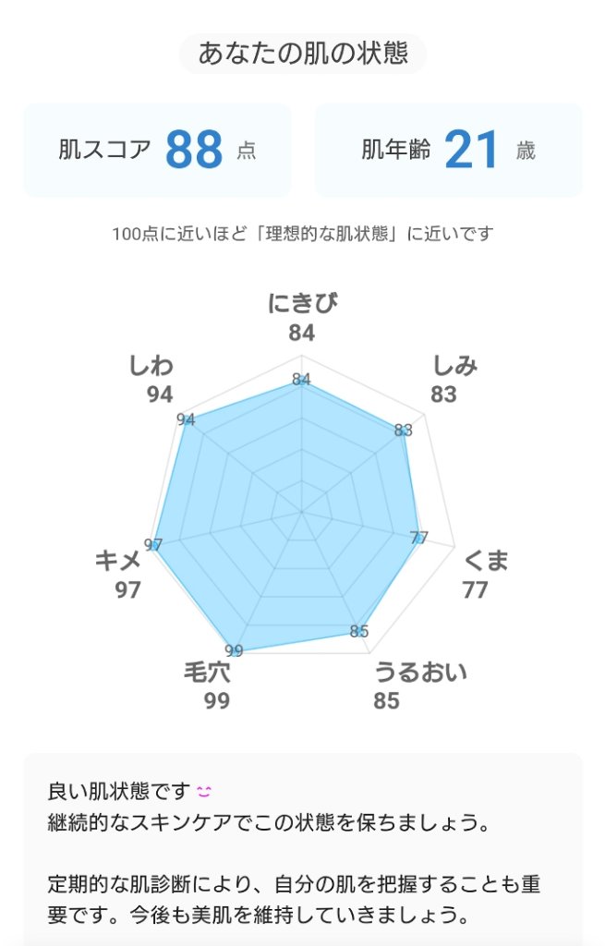Click the あなたの肌の状態 title

(302, 52)
